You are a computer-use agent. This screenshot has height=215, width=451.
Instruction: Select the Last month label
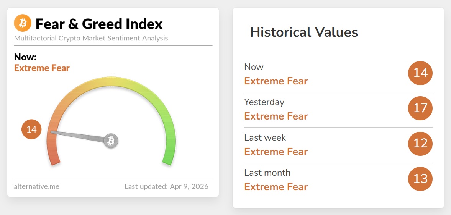[267, 173]
